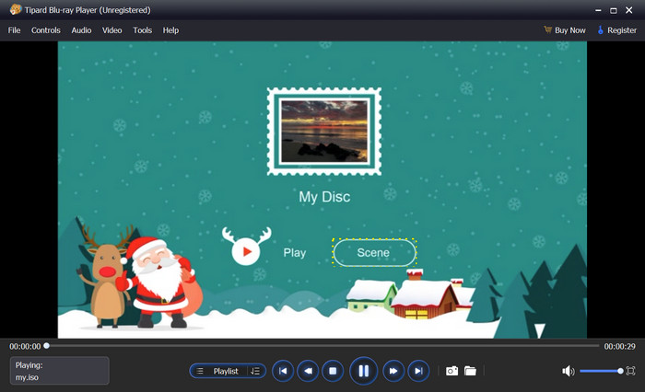Take a snapshot with the camera icon
This screenshot has height=392, width=645.
451,371
